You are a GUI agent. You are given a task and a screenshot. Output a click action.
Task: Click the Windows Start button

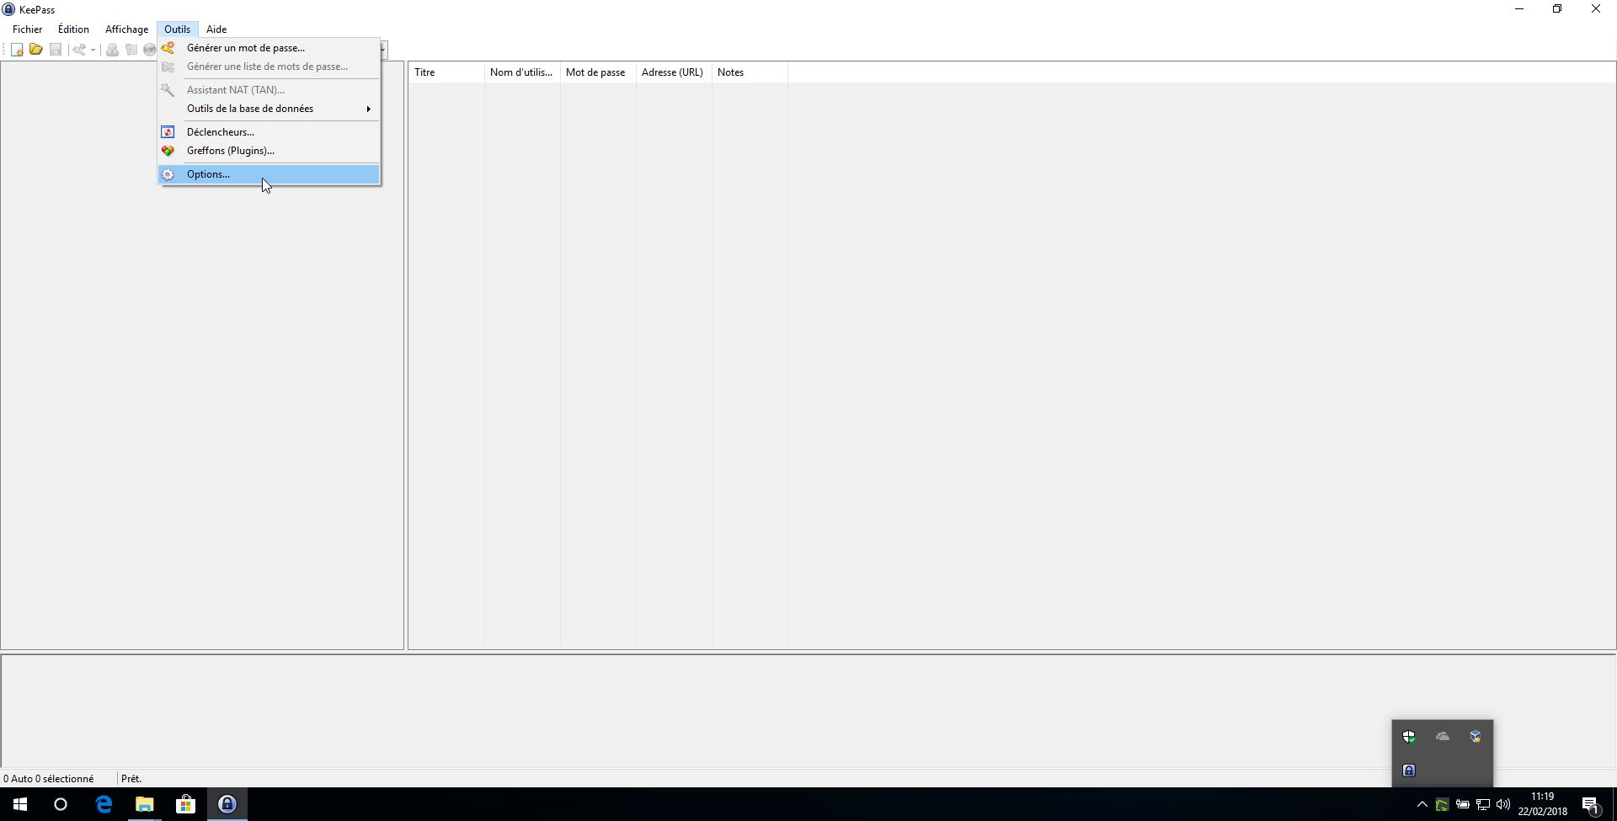point(20,804)
